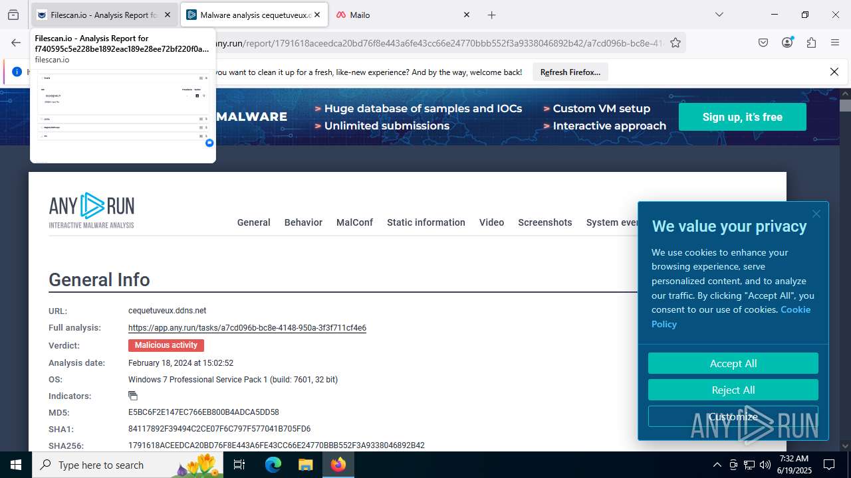Click the Malicious activity verdict badge
This screenshot has height=478, width=851.
(166, 345)
